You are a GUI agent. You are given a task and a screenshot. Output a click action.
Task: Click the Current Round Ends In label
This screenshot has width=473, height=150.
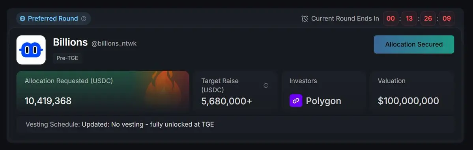(x=345, y=19)
